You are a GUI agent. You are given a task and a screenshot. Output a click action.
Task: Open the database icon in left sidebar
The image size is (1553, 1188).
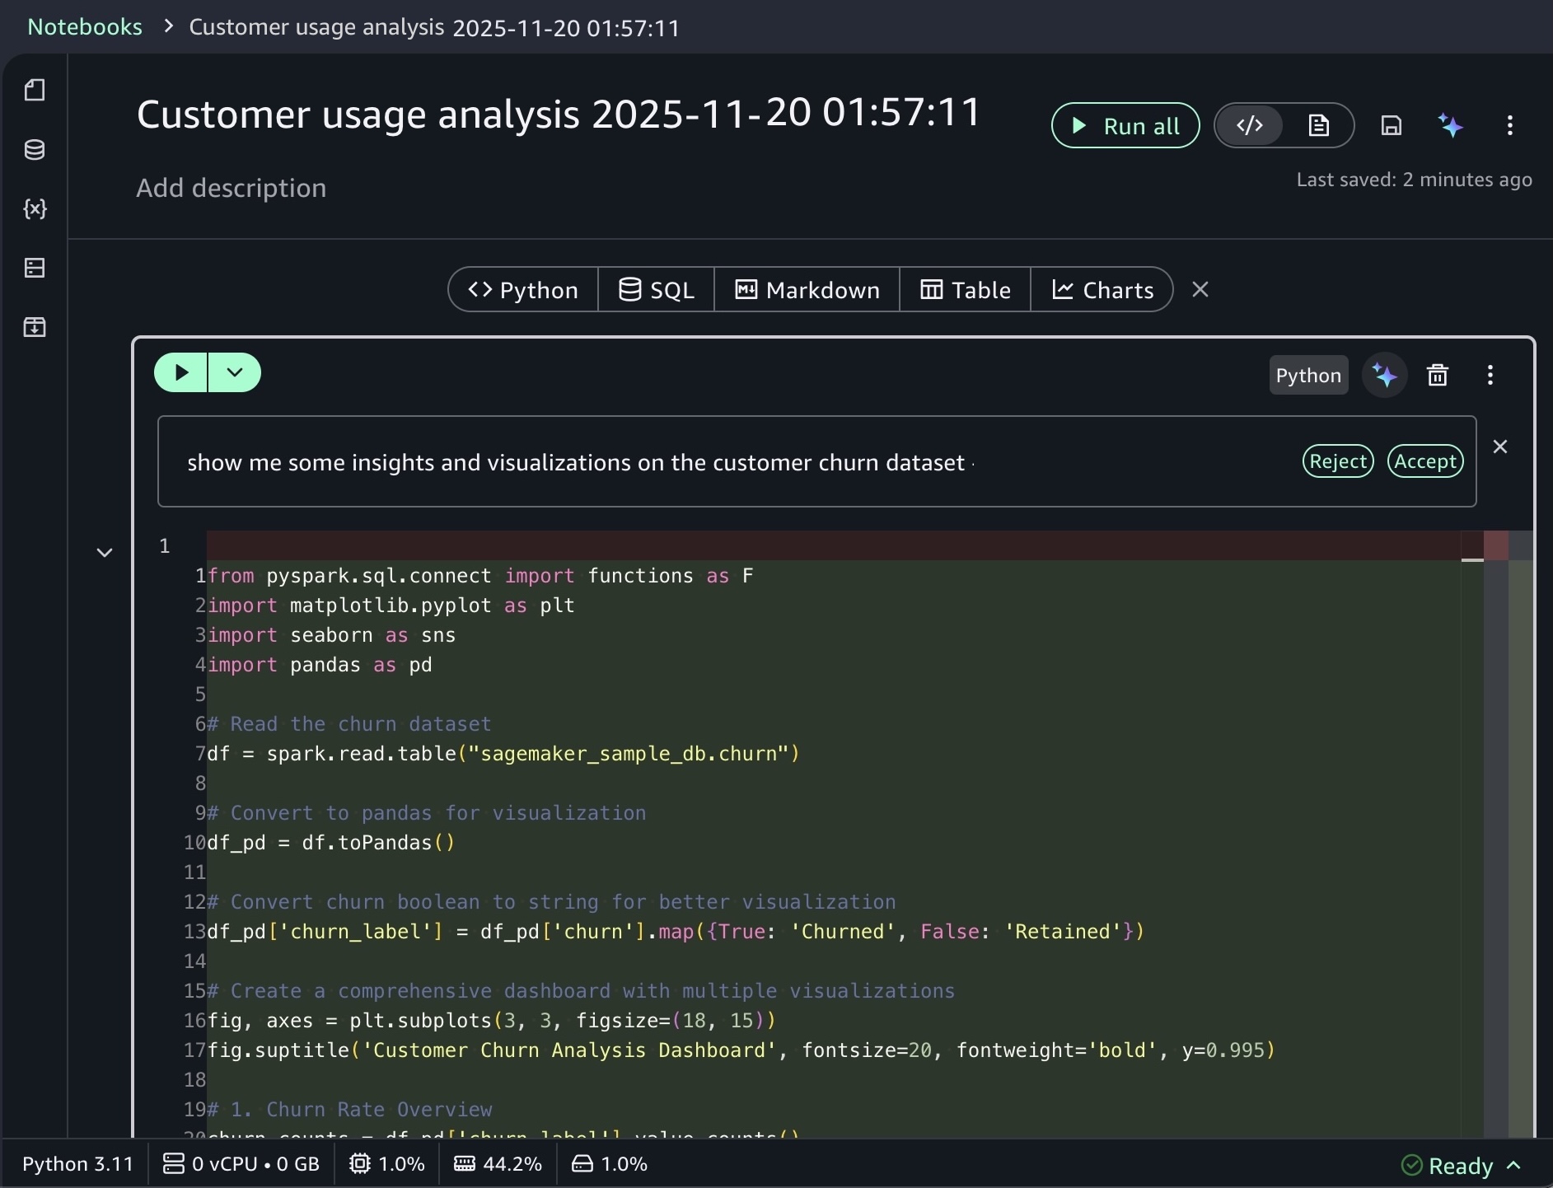pyautogui.click(x=35, y=150)
